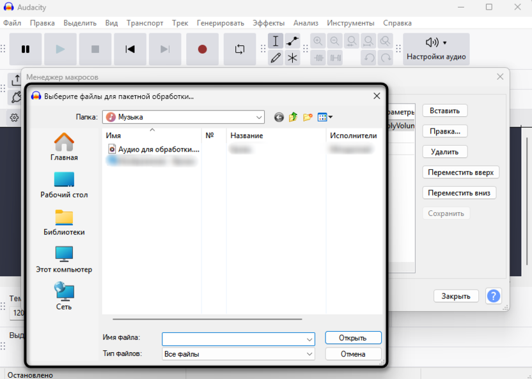Open macro manager help question icon

pos(494,296)
